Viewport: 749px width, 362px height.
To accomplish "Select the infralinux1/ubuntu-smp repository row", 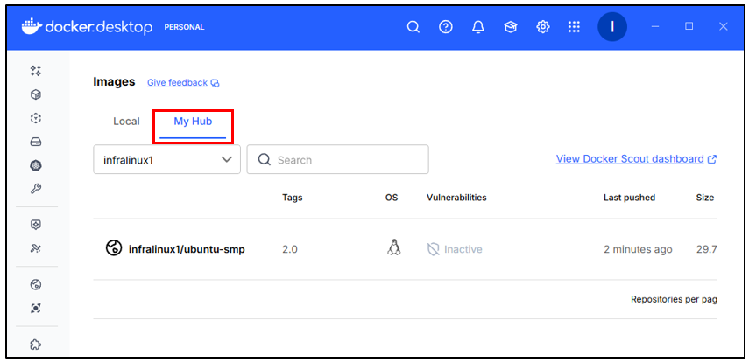I will tap(186, 249).
